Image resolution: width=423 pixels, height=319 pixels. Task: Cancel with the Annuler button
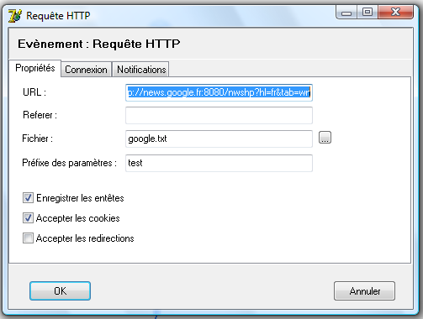[x=364, y=291]
